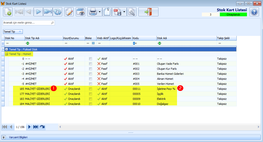Viewport: 263px width, 142px height.
Task: Check Bloke for Banka Hizmet Giderleri row
Action: click(x=91, y=74)
